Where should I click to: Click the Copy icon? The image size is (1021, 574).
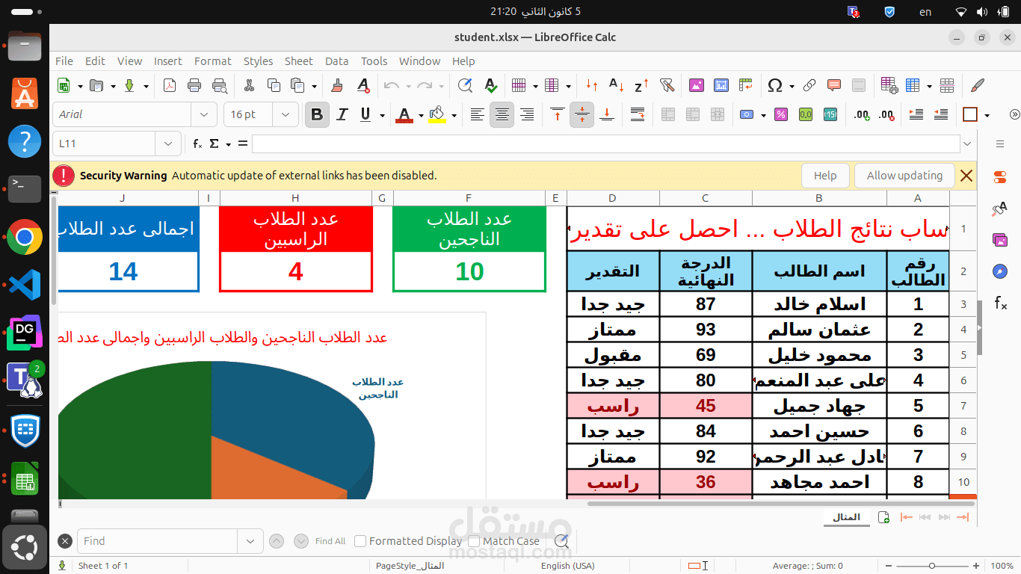[x=274, y=85]
